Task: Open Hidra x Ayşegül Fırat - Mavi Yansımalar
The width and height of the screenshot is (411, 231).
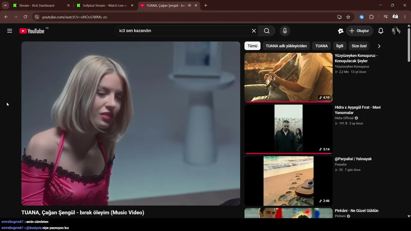Action: click(358, 110)
